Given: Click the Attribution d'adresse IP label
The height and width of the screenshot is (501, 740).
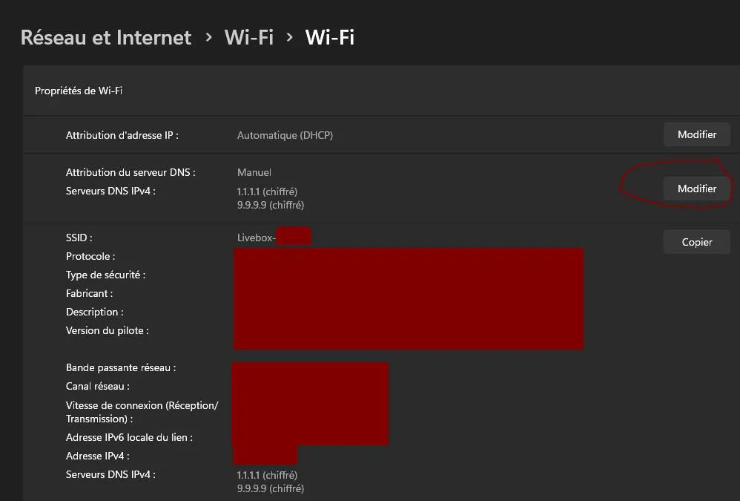Looking at the screenshot, I should pyautogui.click(x=122, y=135).
